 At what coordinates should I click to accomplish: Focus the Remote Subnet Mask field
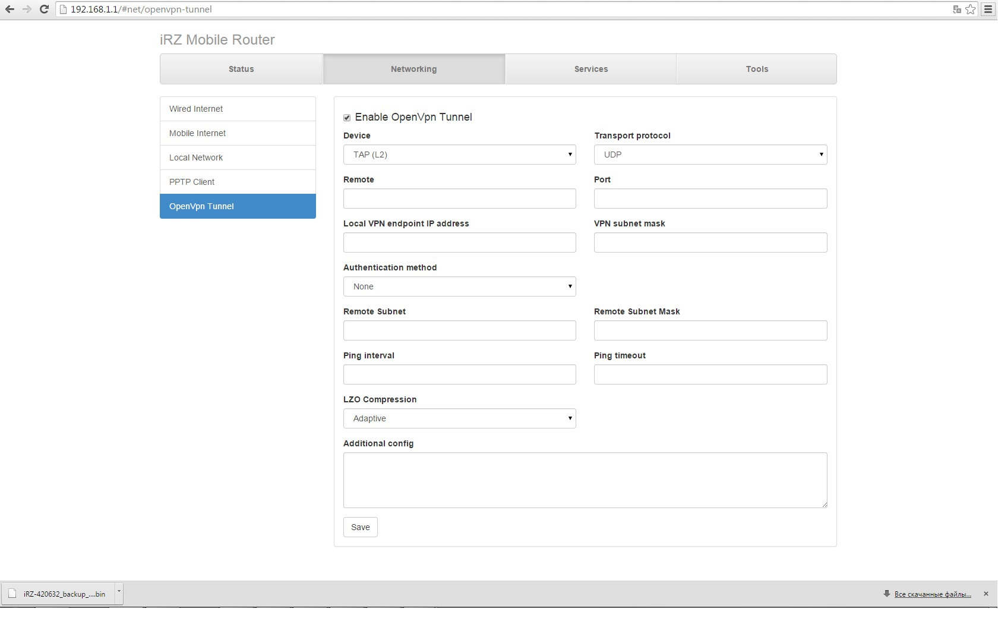[x=710, y=330]
